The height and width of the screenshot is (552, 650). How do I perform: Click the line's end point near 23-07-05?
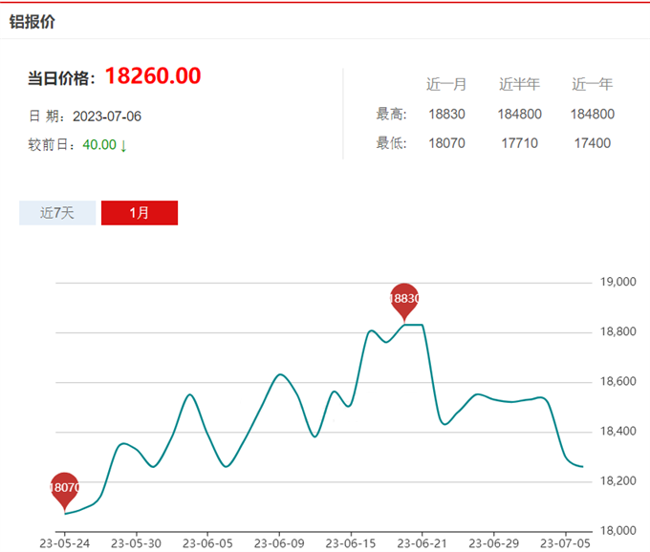[582, 466]
